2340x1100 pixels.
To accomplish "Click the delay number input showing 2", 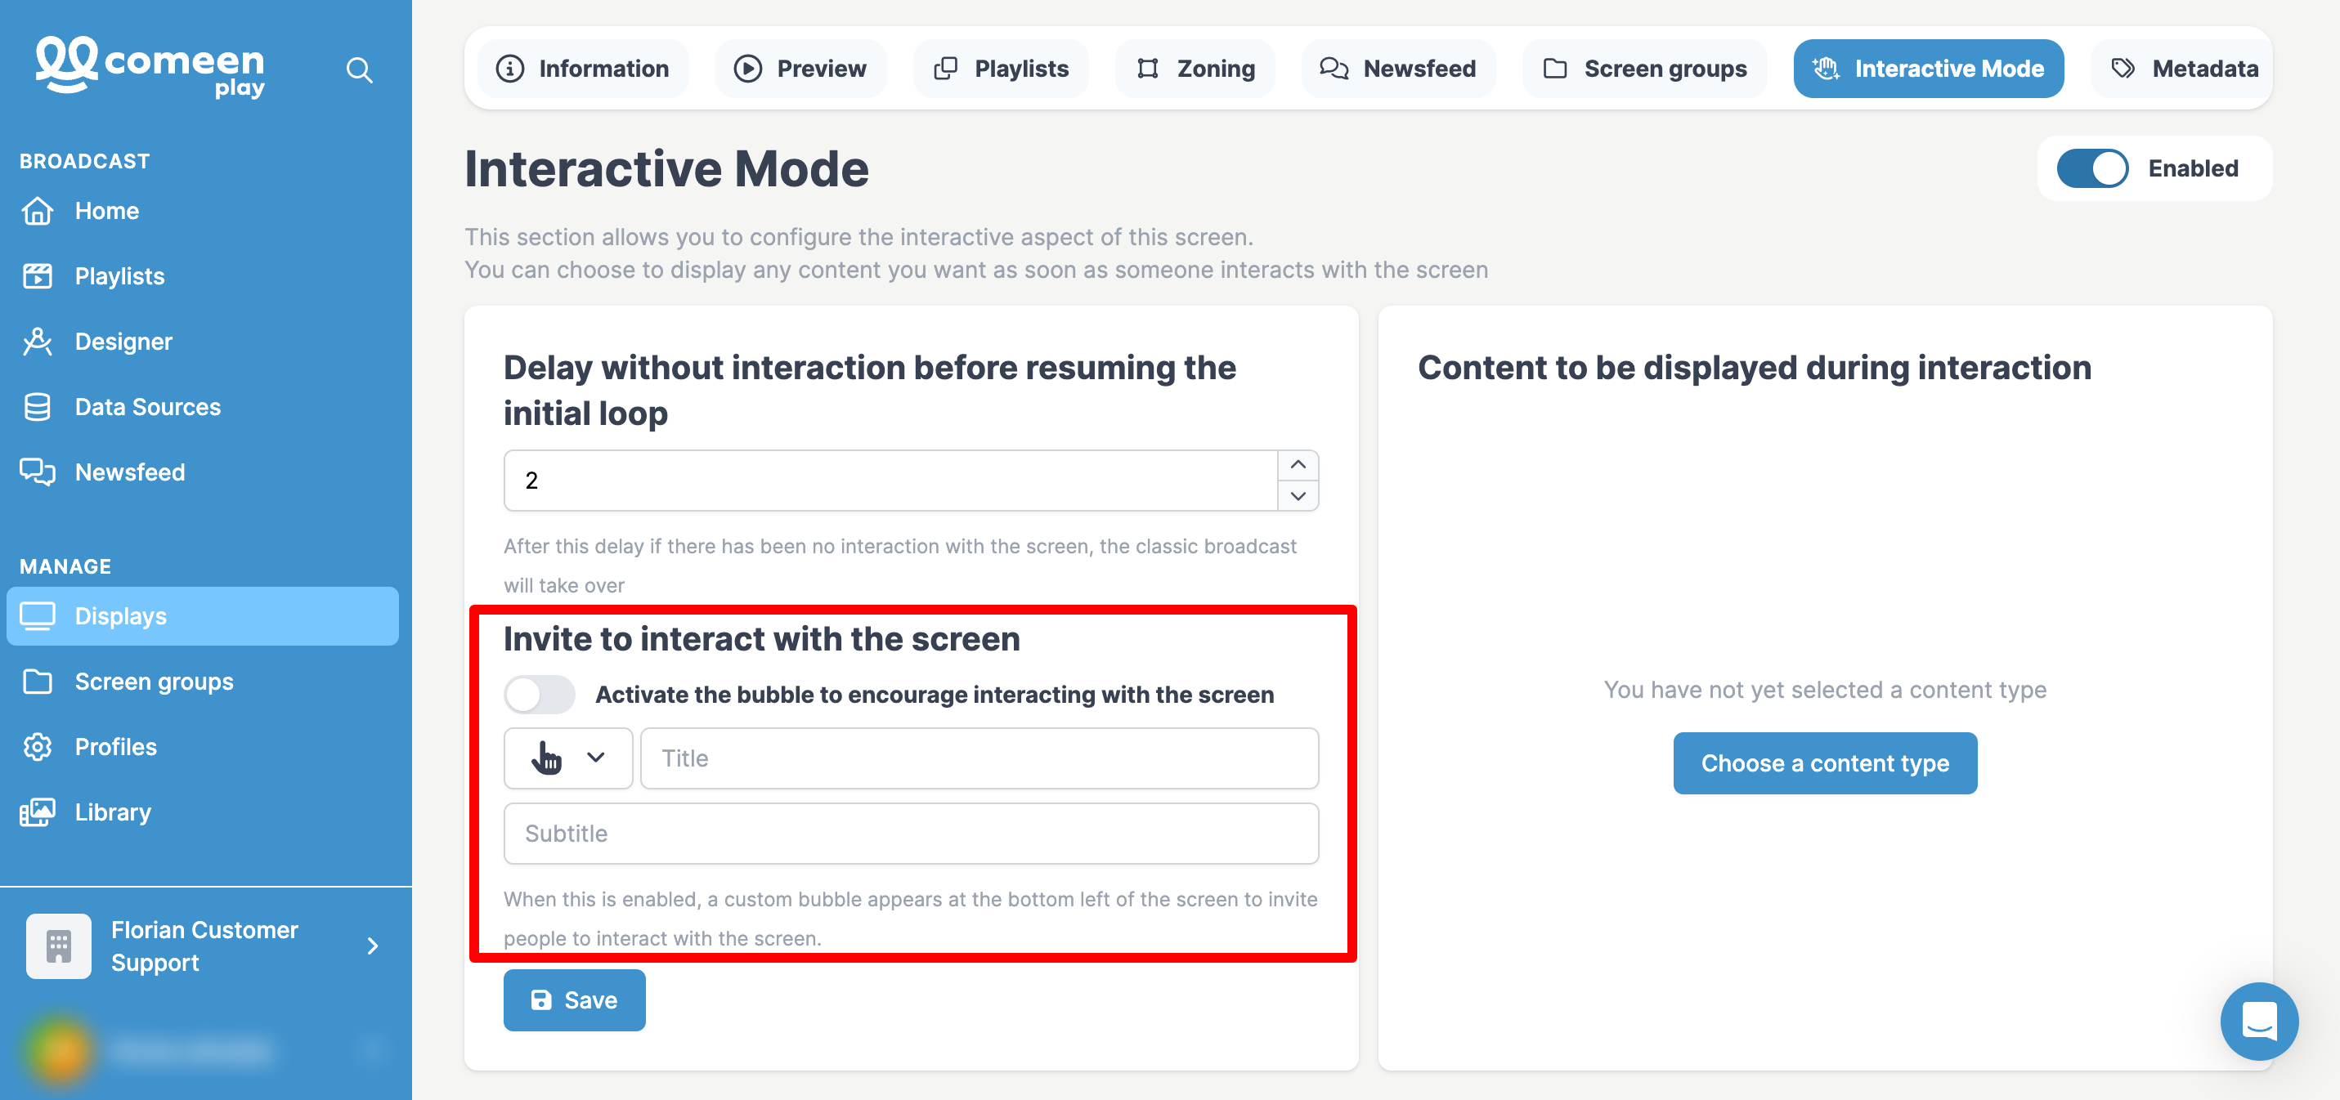I will point(890,481).
